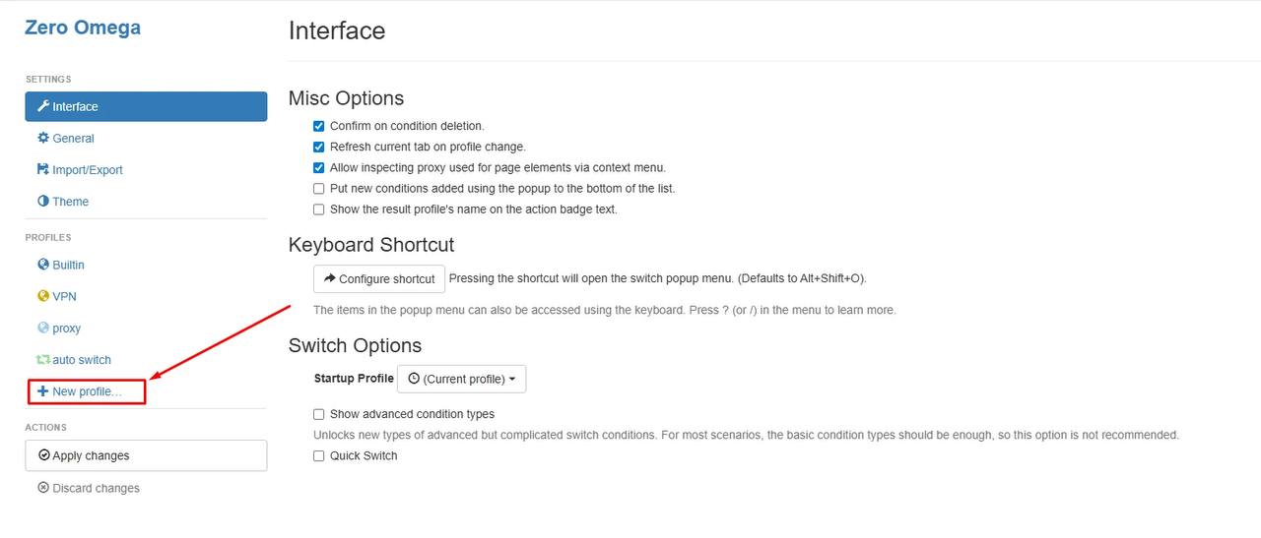Open the Startup Profile dropdown
This screenshot has width=1261, height=538.
click(461, 379)
